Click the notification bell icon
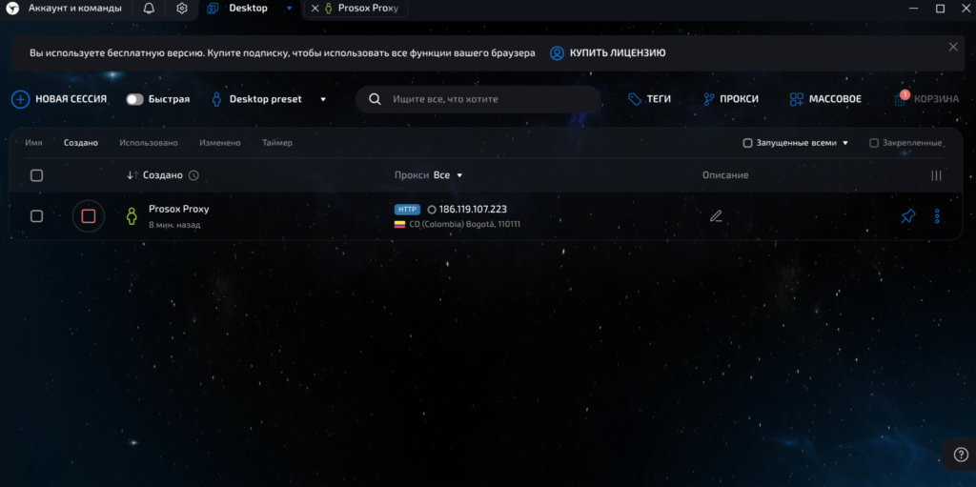The height and width of the screenshot is (487, 976). (x=149, y=9)
